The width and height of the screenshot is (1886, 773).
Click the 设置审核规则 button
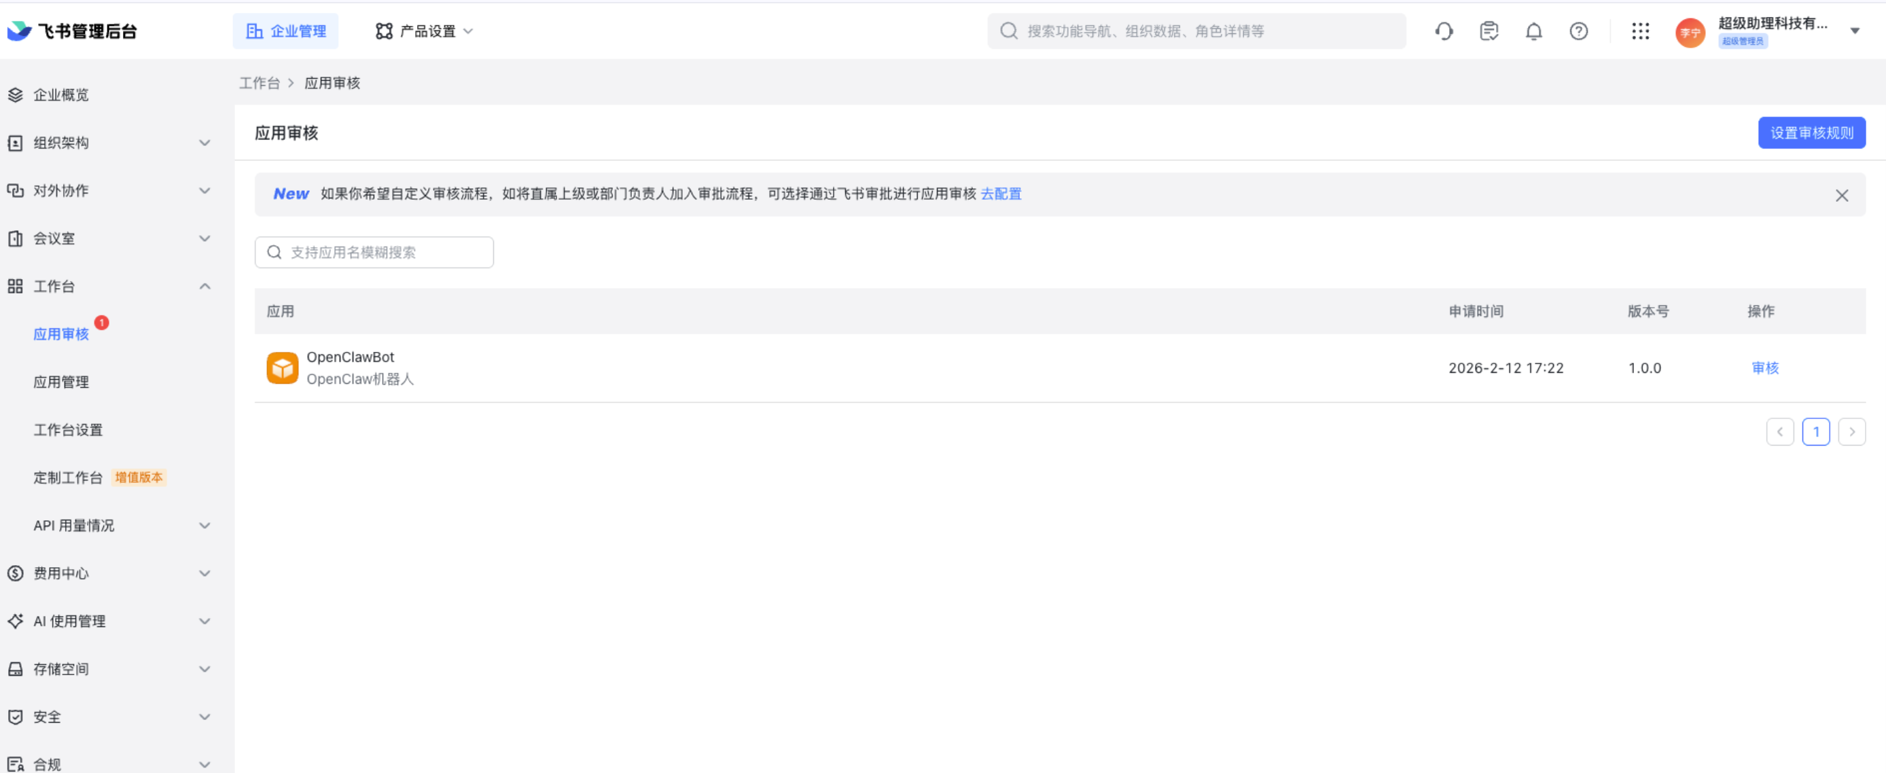coord(1811,132)
